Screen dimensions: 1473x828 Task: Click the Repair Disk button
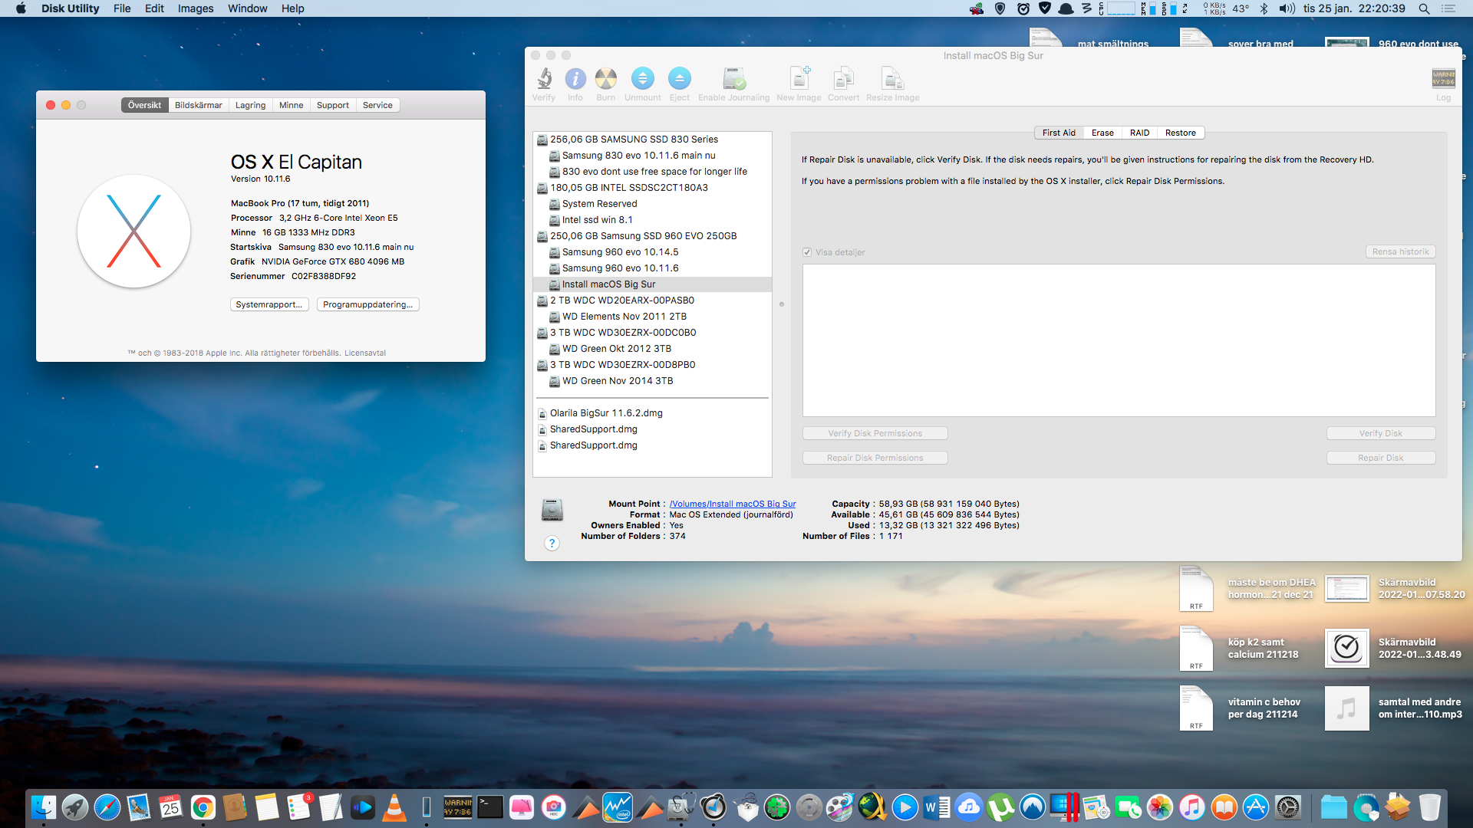point(1381,458)
